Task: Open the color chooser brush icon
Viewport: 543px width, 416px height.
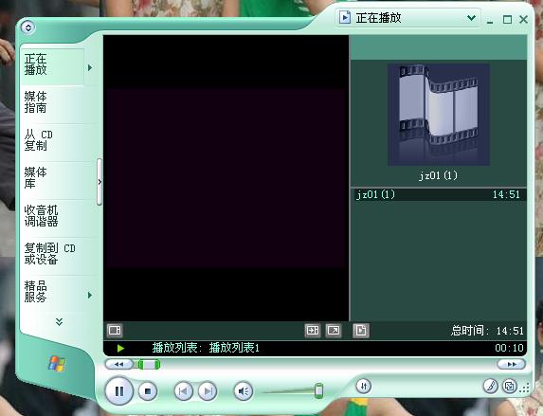Action: tap(491, 386)
